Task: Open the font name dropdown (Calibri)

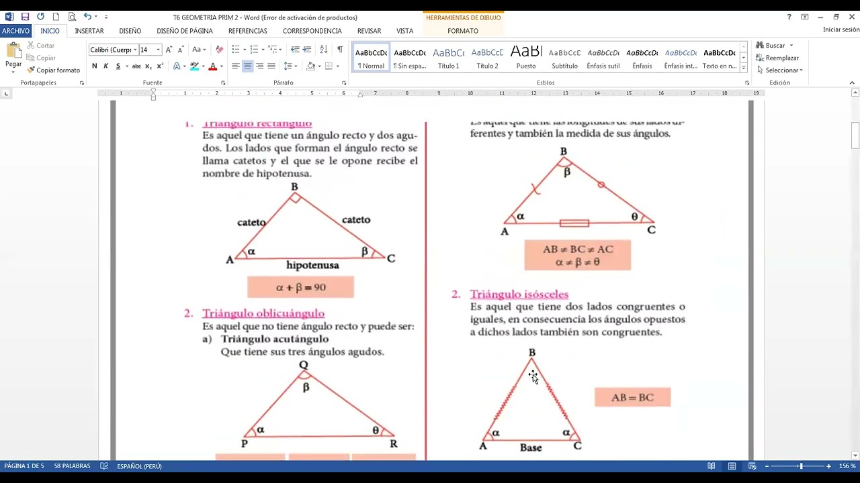Action: pyautogui.click(x=135, y=50)
